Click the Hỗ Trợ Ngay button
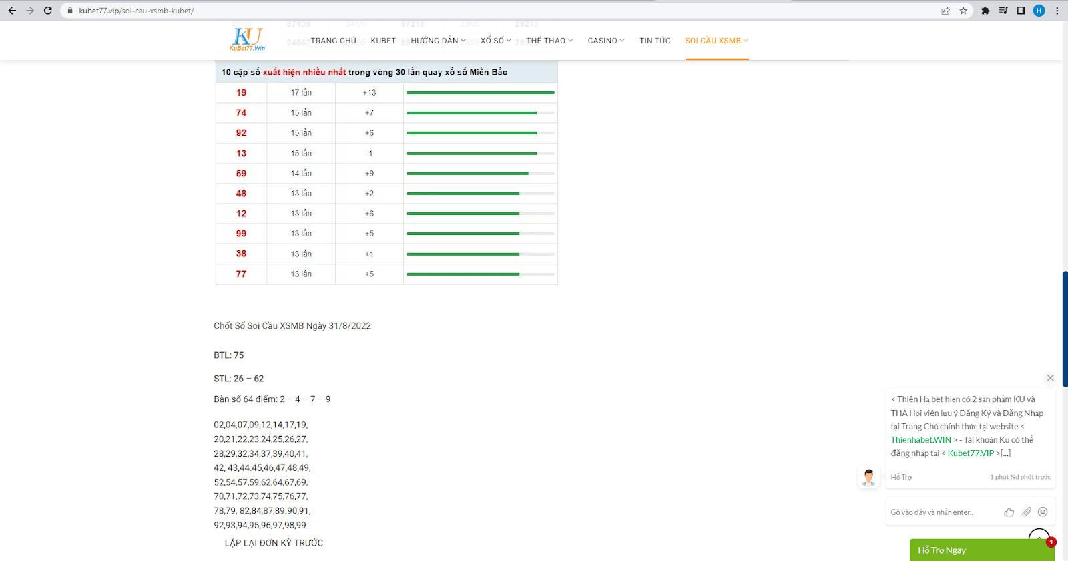The image size is (1068, 561). pos(982,550)
